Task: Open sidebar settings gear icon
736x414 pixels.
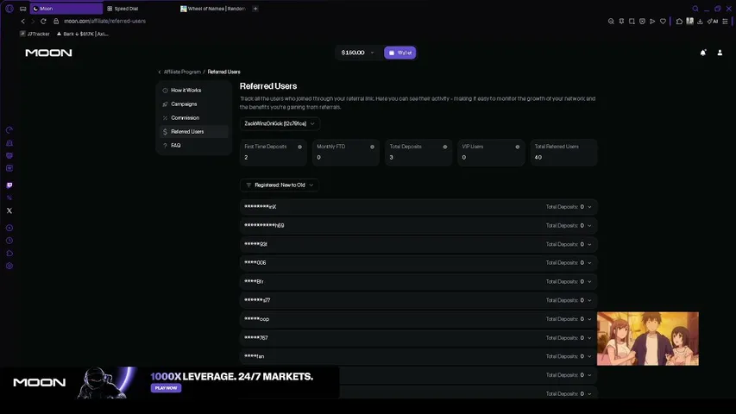Action: 9,266
